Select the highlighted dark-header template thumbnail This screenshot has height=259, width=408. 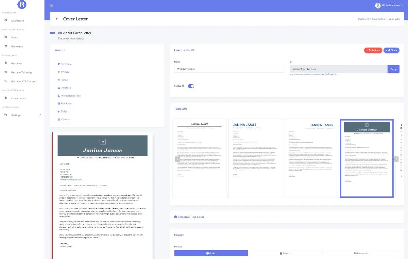[367, 158]
